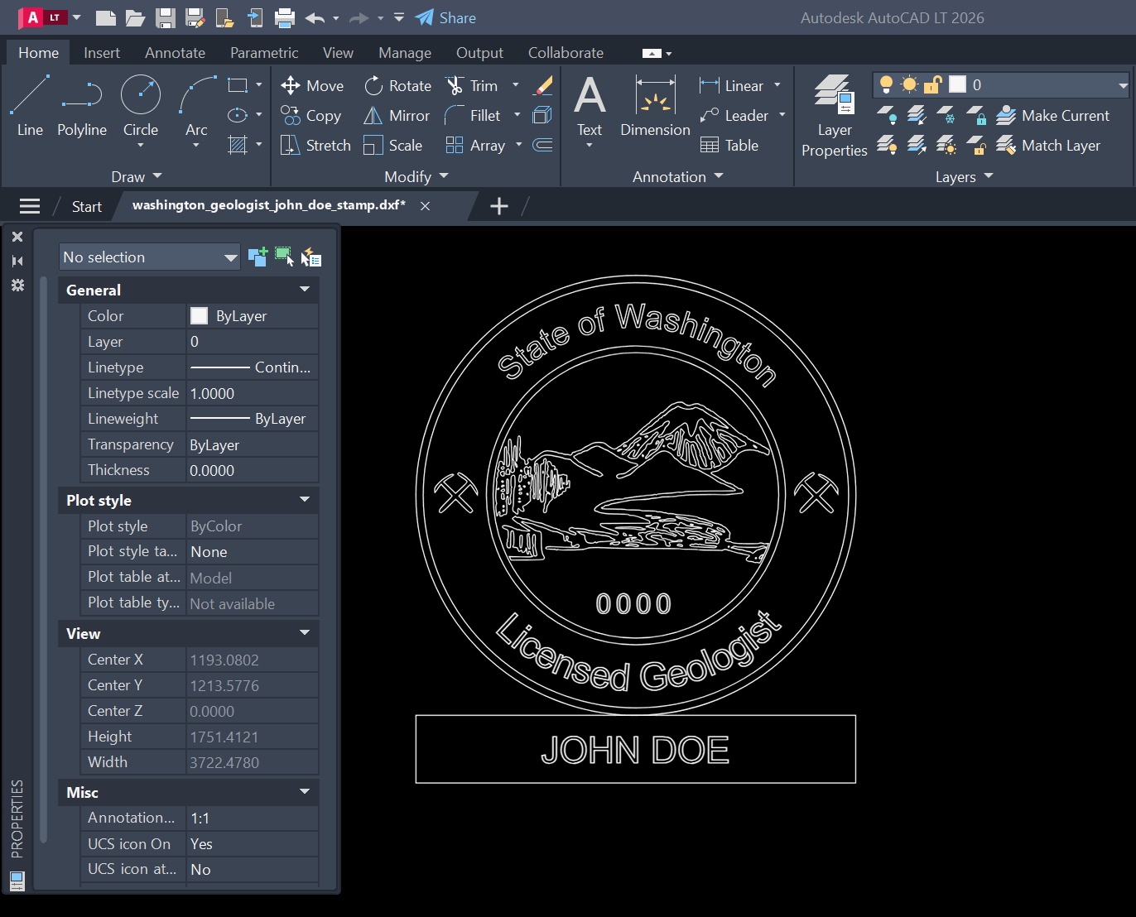Viewport: 1136px width, 917px height.
Task: Click the Share button
Action: tap(446, 17)
